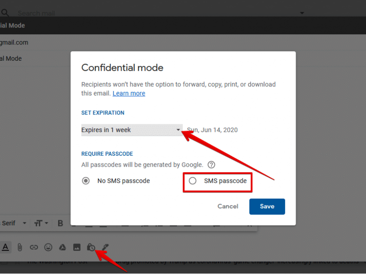The height and width of the screenshot is (274, 366).
Task: Toggle bold formatting in compose toolbar
Action: tap(60, 223)
